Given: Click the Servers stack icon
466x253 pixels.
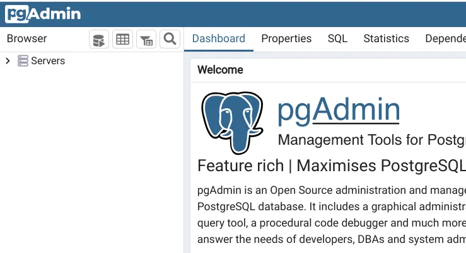Looking at the screenshot, I should pyautogui.click(x=23, y=61).
